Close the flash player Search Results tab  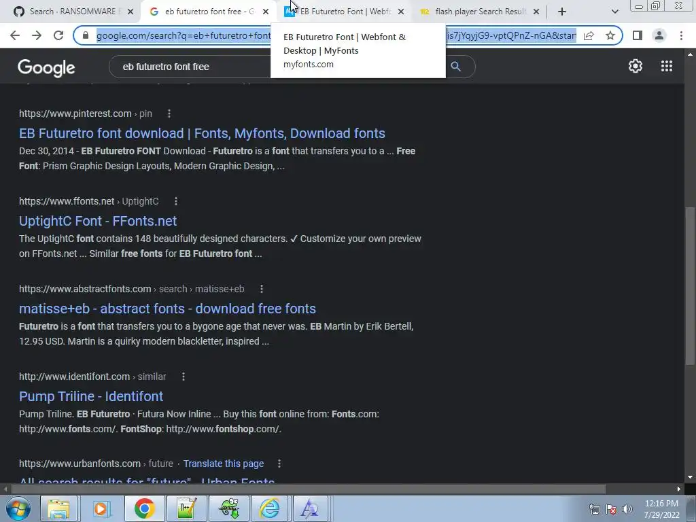click(536, 12)
